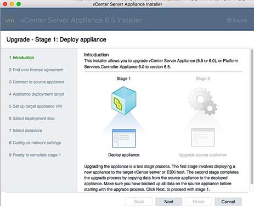The height and width of the screenshot is (206, 254).
Task: Click the 'vCenter Server Appliance 6.5 Installer' header text
Action: [x=81, y=20]
